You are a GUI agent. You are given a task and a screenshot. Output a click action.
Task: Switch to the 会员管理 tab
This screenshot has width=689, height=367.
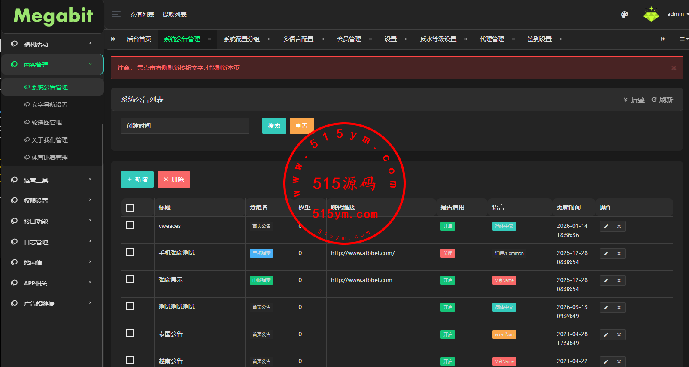349,39
